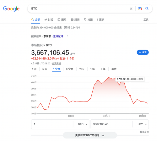Open the 免责声明 disclaimer link
Screen dimensions: 157x141
pos(57,64)
